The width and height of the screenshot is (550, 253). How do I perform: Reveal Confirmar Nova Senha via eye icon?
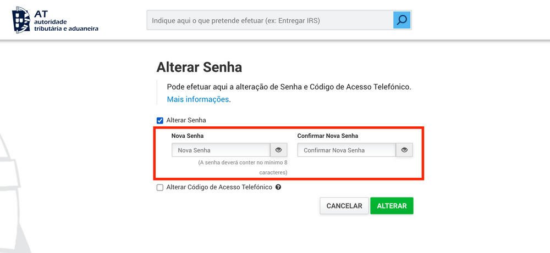(404, 150)
